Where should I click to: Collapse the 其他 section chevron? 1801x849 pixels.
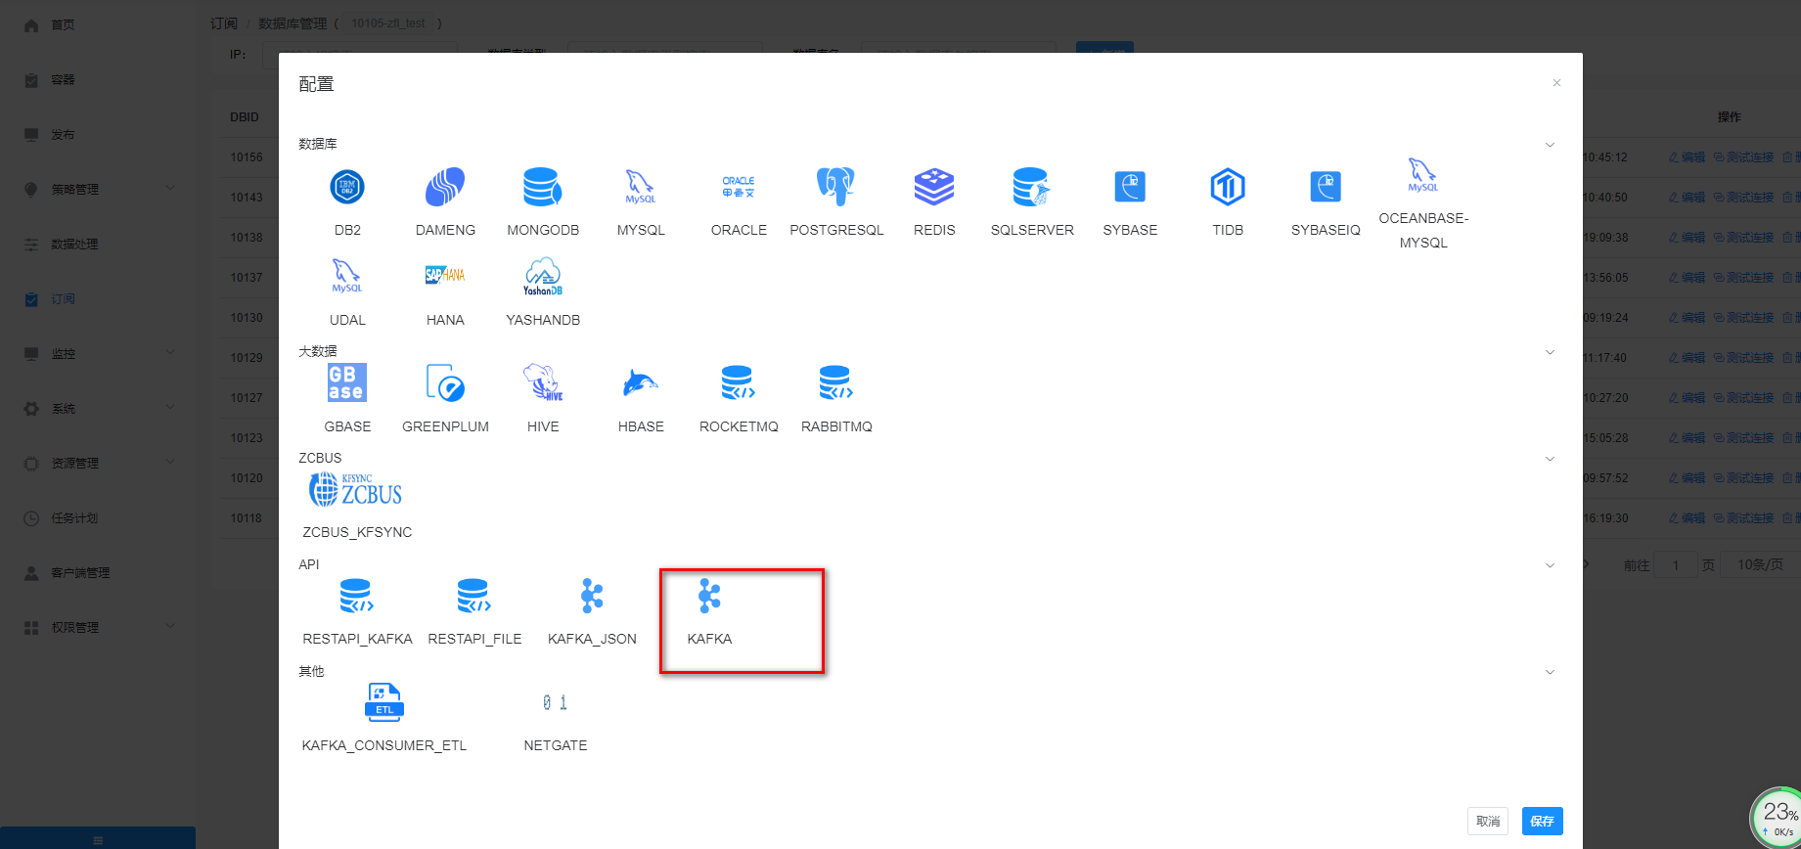(1550, 672)
